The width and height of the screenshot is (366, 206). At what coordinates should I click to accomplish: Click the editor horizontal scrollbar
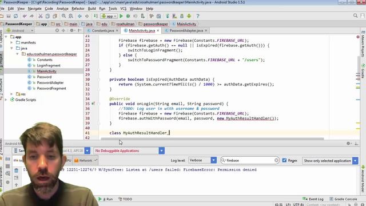tap(212, 138)
